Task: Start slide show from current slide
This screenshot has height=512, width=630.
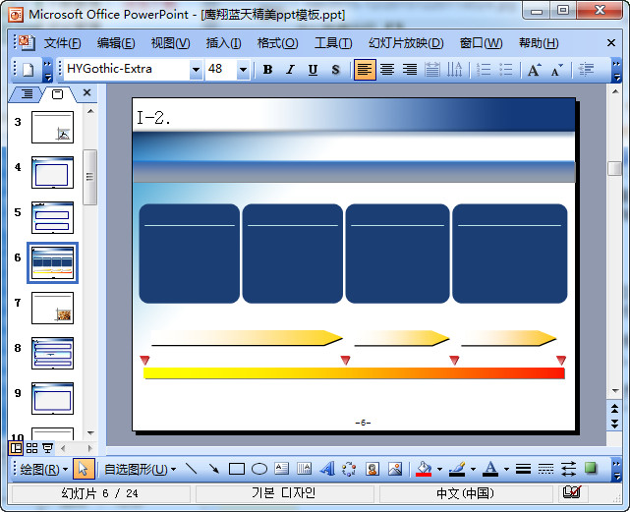Action: 47,448
